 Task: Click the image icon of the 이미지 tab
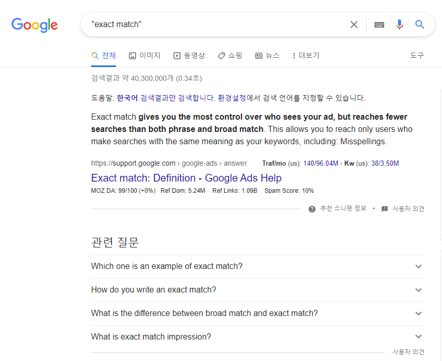(132, 56)
